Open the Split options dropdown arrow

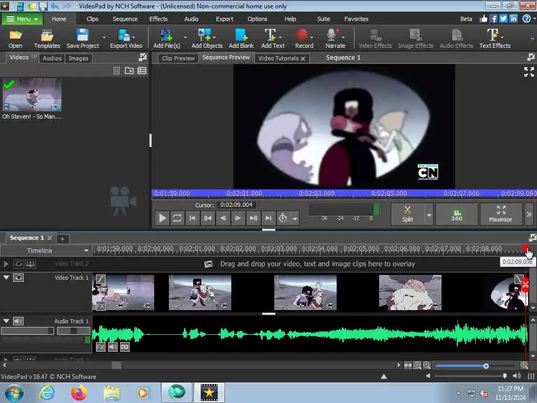tap(429, 215)
